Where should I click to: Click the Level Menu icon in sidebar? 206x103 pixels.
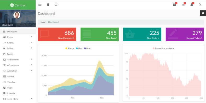pyautogui.click(x=4, y=99)
